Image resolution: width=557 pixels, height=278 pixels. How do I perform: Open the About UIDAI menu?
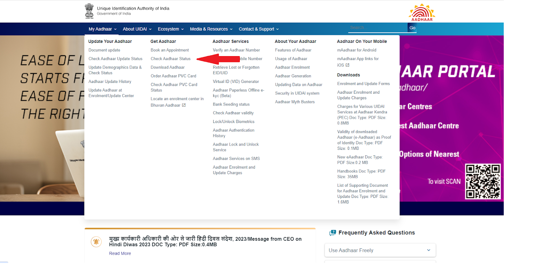point(137,29)
